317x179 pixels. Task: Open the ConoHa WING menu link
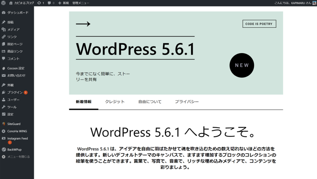coord(17,131)
